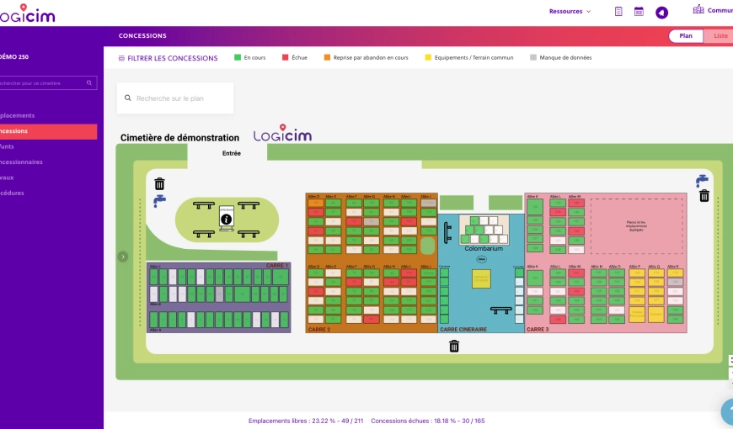Switch to the Liste view tab
This screenshot has width=733, height=429.
click(x=720, y=36)
